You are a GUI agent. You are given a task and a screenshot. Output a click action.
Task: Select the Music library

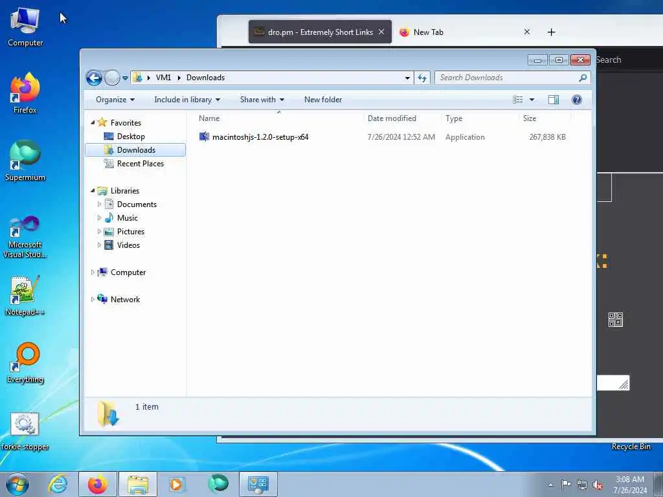[128, 218]
